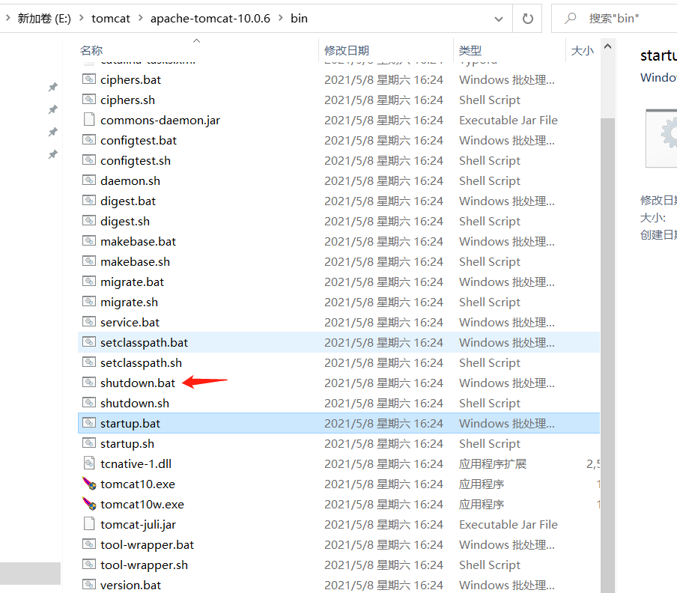Click the configtest.bat file icon
677x593 pixels.
89,140
